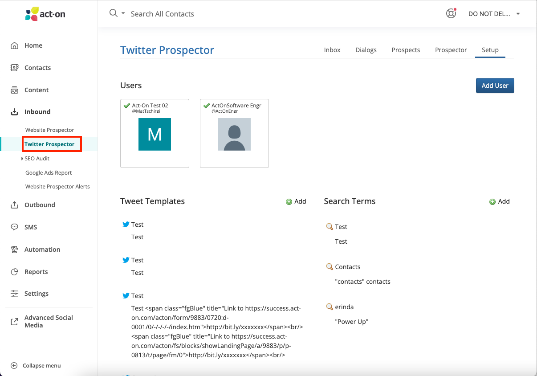Click the second Test template Twitter icon
The image size is (537, 376).
click(x=126, y=260)
